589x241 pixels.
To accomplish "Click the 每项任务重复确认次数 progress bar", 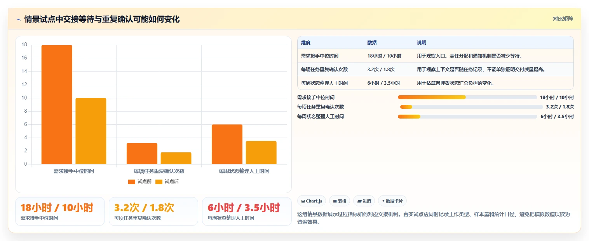I will pos(472,107).
